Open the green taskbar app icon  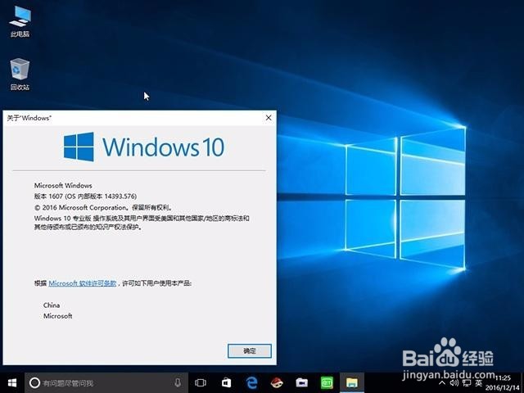coord(327,382)
